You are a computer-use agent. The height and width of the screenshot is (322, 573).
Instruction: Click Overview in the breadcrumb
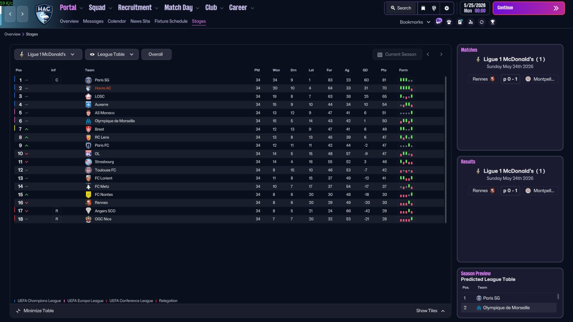coord(13,34)
